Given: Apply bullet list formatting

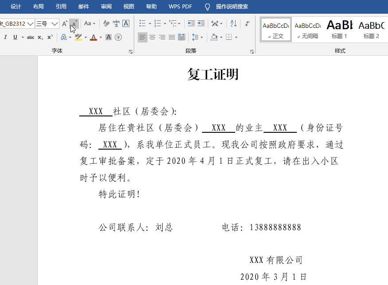Looking at the screenshot, I should tap(142, 23).
